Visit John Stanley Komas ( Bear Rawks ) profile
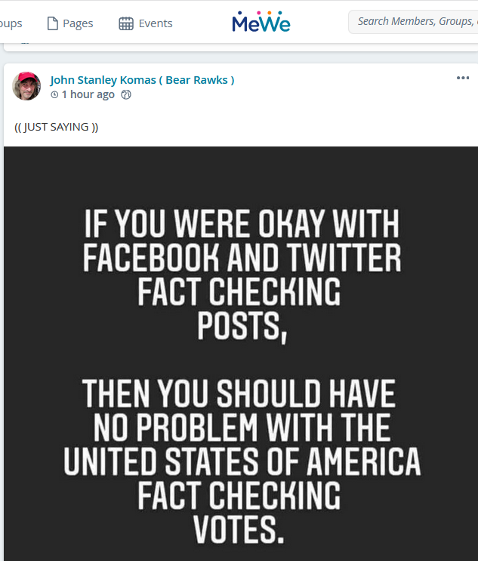Viewport: 478px width, 561px height. tap(142, 80)
